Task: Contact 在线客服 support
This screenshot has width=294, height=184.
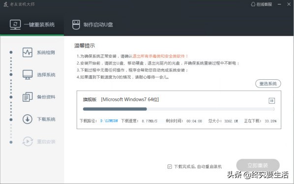Action: 262,4
